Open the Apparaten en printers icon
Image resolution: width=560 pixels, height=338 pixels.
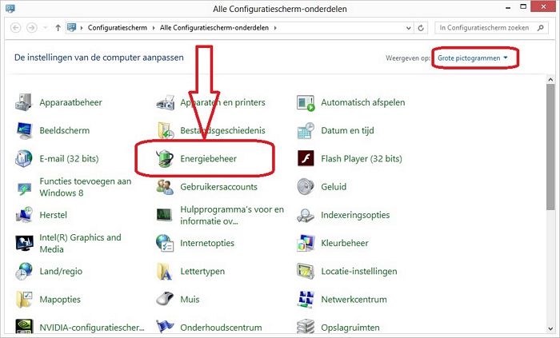coord(165,102)
